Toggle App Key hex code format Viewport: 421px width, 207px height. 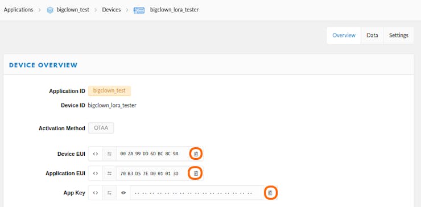coord(96,193)
